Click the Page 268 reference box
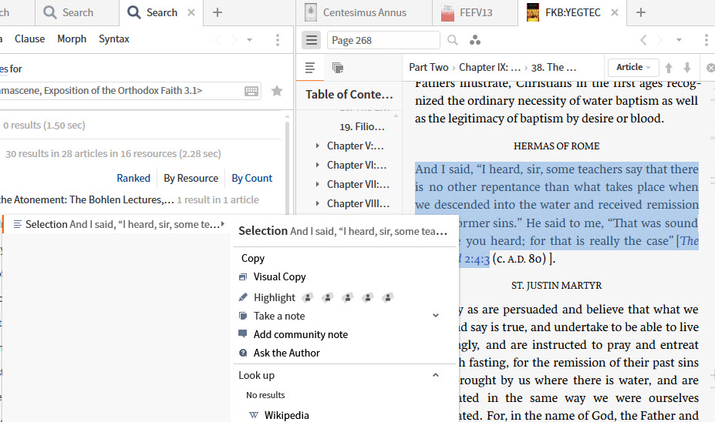715x422 pixels. point(383,40)
